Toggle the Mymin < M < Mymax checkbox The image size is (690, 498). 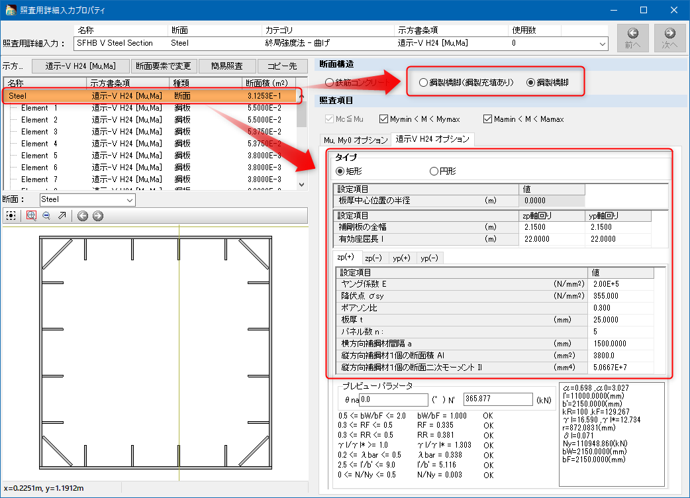[384, 119]
